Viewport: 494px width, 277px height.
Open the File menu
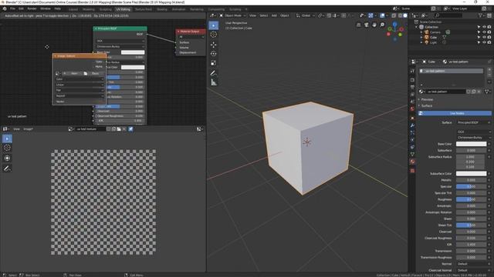[x=12, y=8]
